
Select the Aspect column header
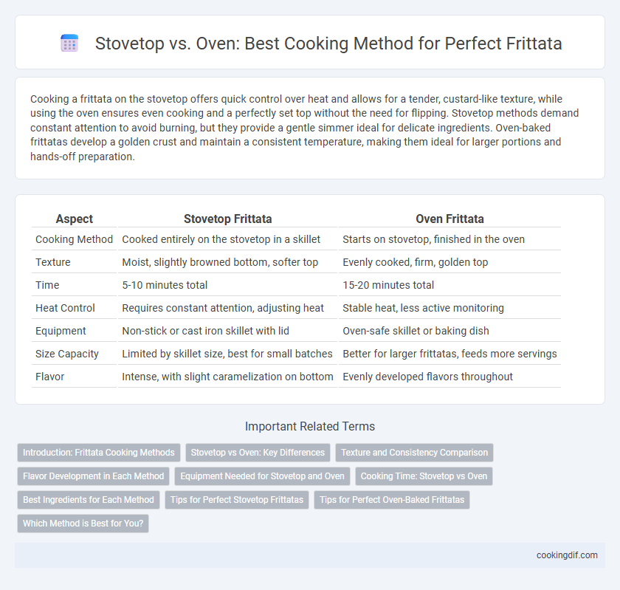click(75, 219)
